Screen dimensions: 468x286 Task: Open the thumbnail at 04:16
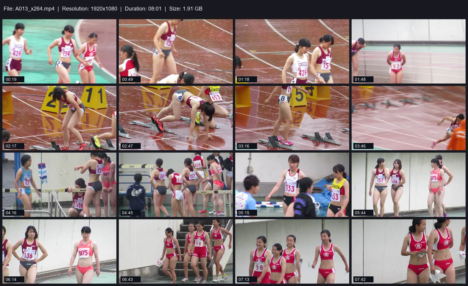point(59,185)
